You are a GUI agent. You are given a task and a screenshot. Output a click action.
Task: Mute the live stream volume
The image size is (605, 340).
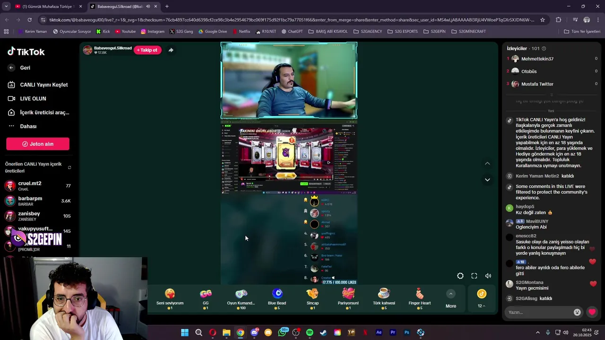[x=488, y=276]
